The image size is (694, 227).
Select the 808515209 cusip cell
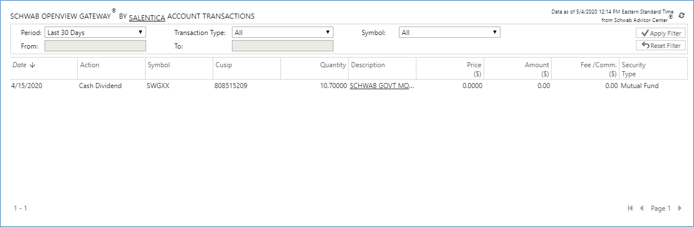click(x=230, y=86)
